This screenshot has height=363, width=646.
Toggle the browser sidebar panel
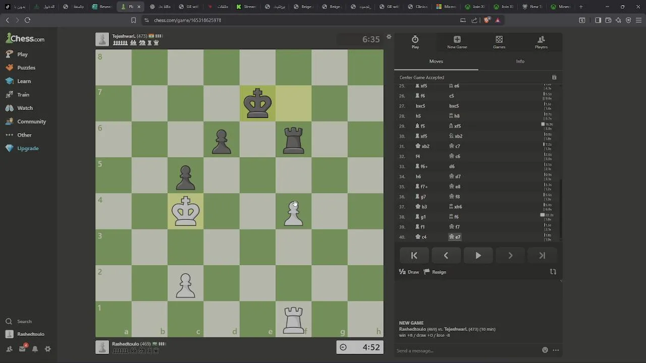point(598,20)
